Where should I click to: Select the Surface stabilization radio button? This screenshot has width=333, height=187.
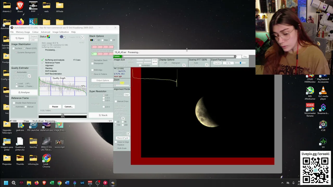pos(14,48)
